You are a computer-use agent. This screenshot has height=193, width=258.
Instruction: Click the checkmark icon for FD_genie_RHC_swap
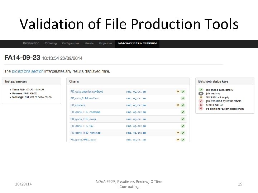(183, 140)
